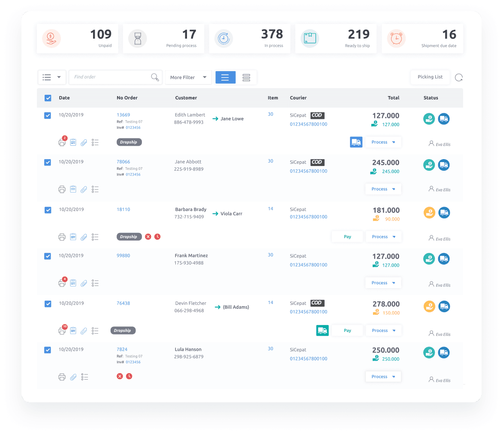The height and width of the screenshot is (434, 503).
Task: Click the search magnifier in Find order
Action: [155, 77]
